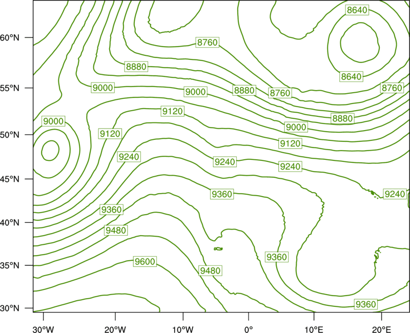
Task: Select the 10°E longitude axis label
Action: (314, 329)
